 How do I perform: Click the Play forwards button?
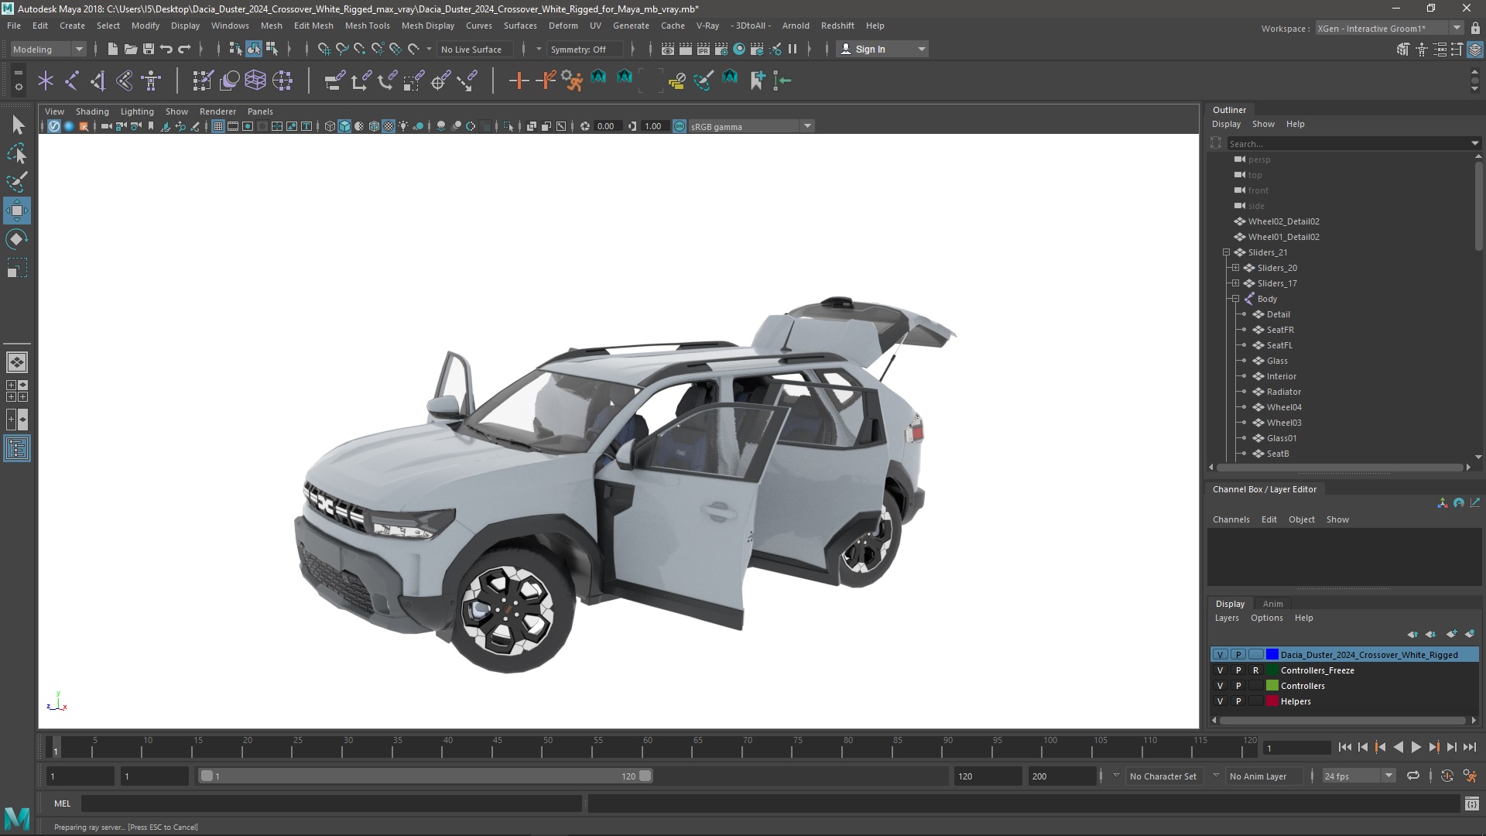pos(1416,747)
